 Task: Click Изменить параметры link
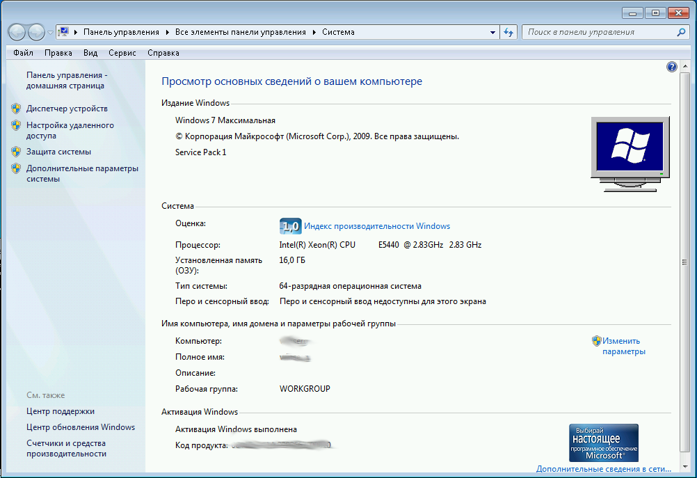pos(624,346)
